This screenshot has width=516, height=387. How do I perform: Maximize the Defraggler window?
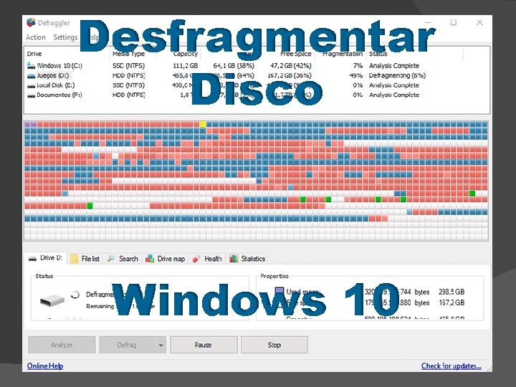[454, 22]
